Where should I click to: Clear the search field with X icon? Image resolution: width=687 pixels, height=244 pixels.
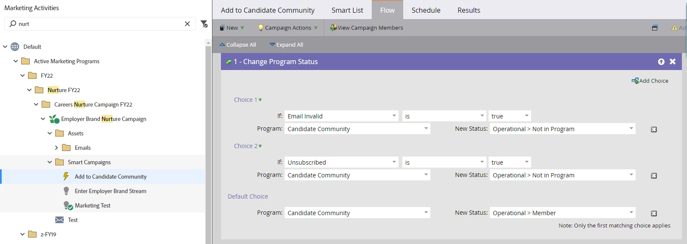187,24
